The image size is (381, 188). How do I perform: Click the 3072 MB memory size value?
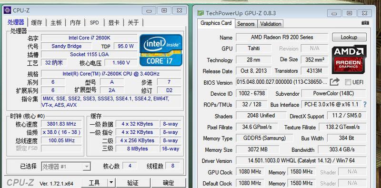(257, 149)
